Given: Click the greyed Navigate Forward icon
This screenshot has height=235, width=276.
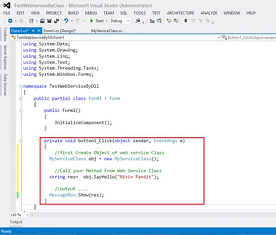Looking at the screenshot, I should pos(21,21).
